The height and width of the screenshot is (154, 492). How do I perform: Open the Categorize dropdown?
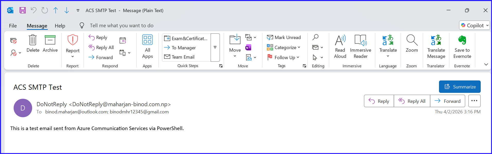click(283, 47)
